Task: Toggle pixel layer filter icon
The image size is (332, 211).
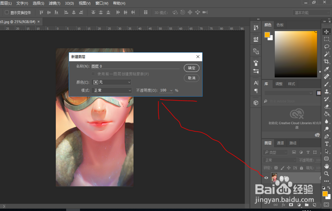Action: pos(294,152)
